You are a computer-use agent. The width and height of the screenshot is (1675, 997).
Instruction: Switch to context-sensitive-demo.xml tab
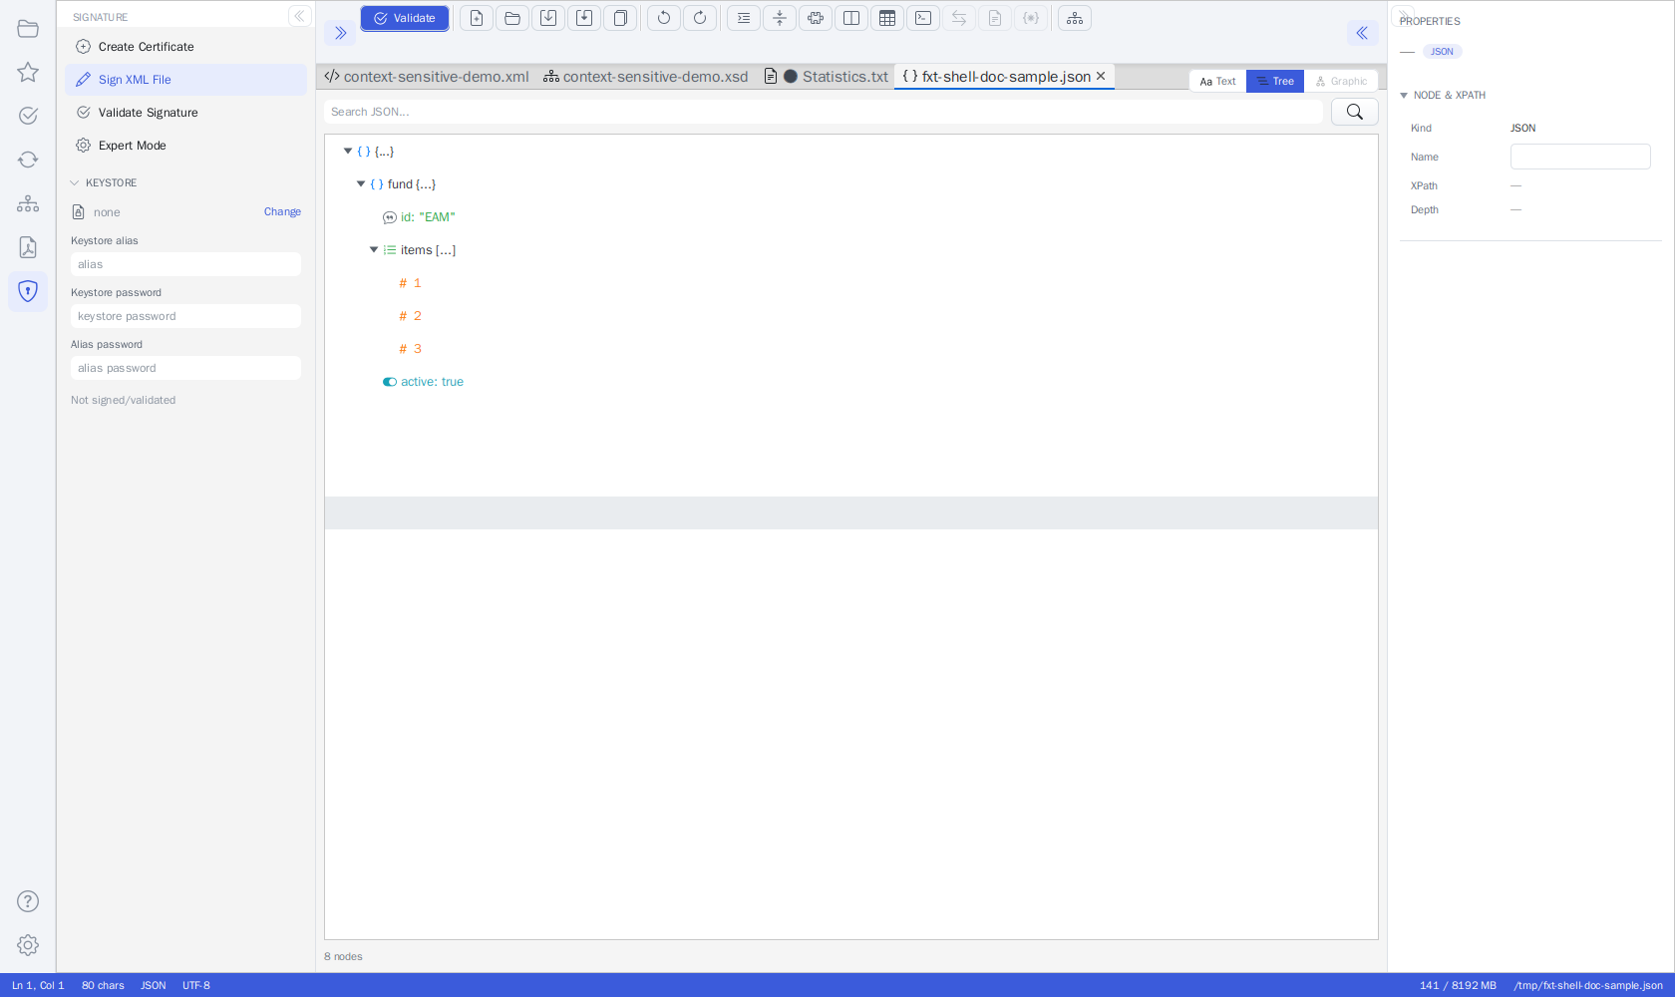[428, 77]
